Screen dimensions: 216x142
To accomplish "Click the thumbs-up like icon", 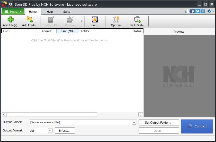I will (x=187, y=11).
